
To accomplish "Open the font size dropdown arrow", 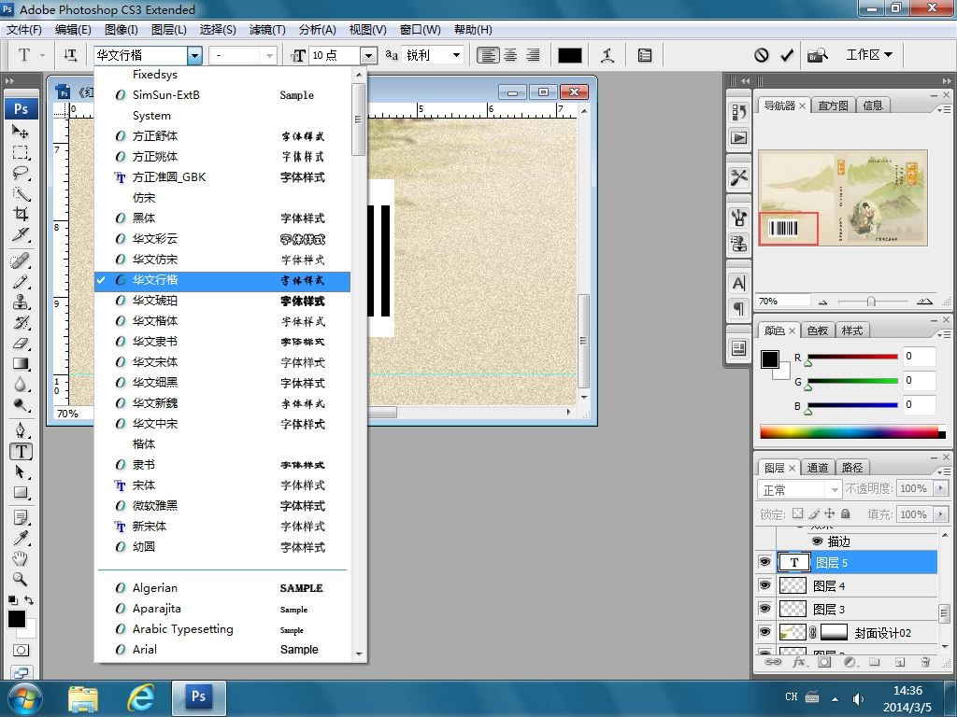I will [368, 56].
